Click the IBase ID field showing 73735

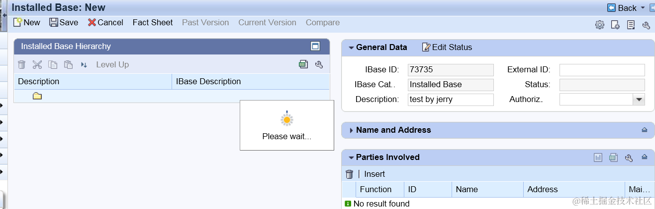click(x=451, y=70)
